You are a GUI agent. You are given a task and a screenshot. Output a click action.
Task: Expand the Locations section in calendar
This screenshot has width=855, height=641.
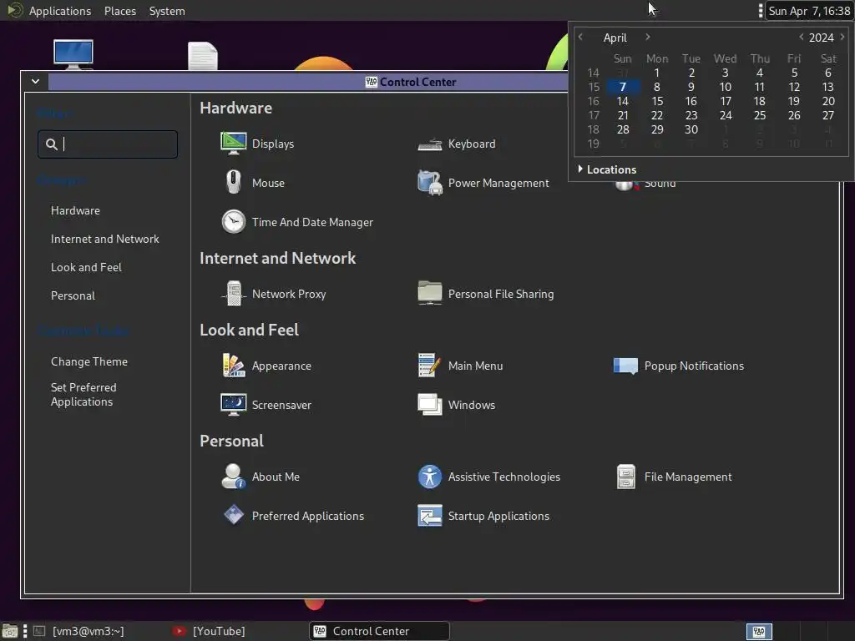pos(607,169)
